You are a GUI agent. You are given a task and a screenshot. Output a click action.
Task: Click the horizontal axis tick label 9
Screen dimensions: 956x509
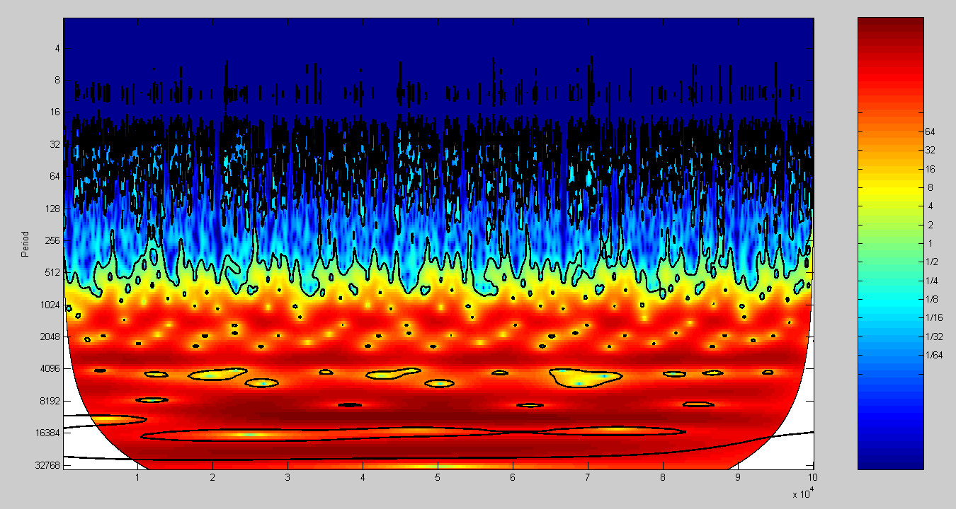[738, 479]
